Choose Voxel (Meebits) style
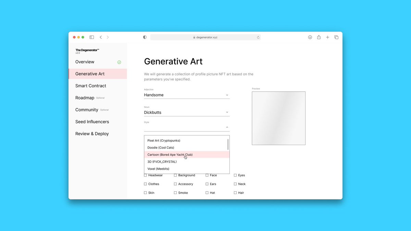 tap(187, 169)
